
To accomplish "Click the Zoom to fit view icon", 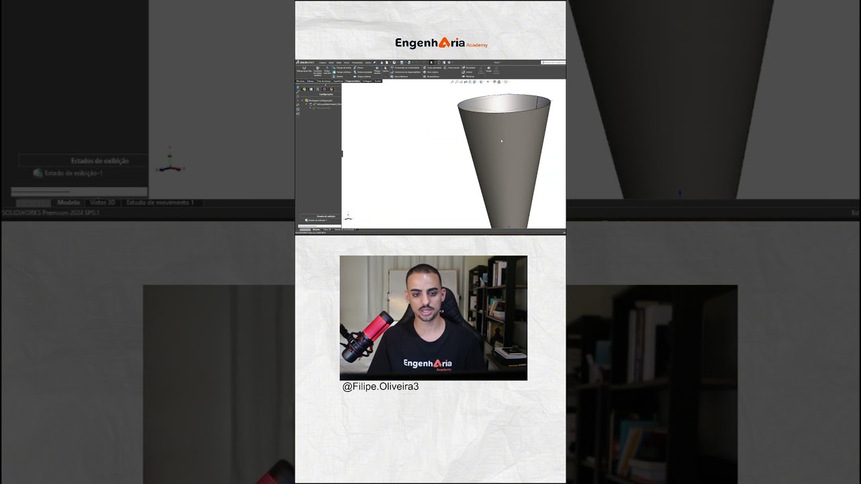I will click(x=452, y=81).
